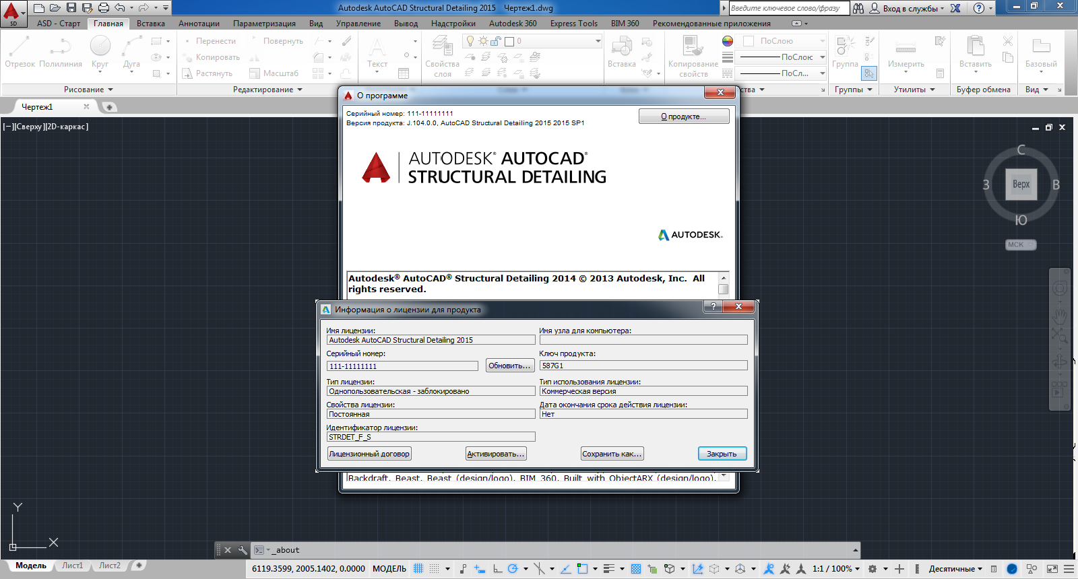Open the 1:1 / 100% annotation scale dropdown

point(835,569)
